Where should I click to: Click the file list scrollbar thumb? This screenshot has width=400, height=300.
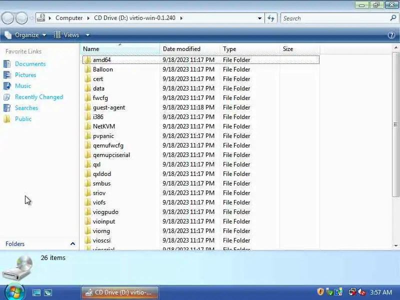[395, 124]
